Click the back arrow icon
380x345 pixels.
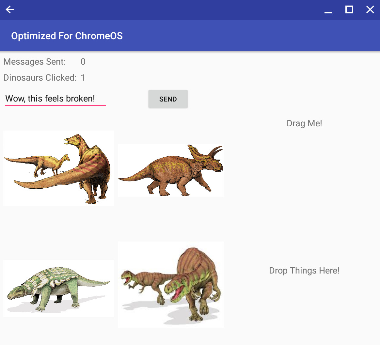(10, 10)
